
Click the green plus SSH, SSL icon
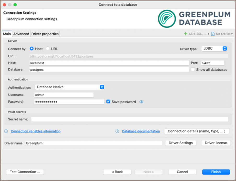click(x=186, y=34)
